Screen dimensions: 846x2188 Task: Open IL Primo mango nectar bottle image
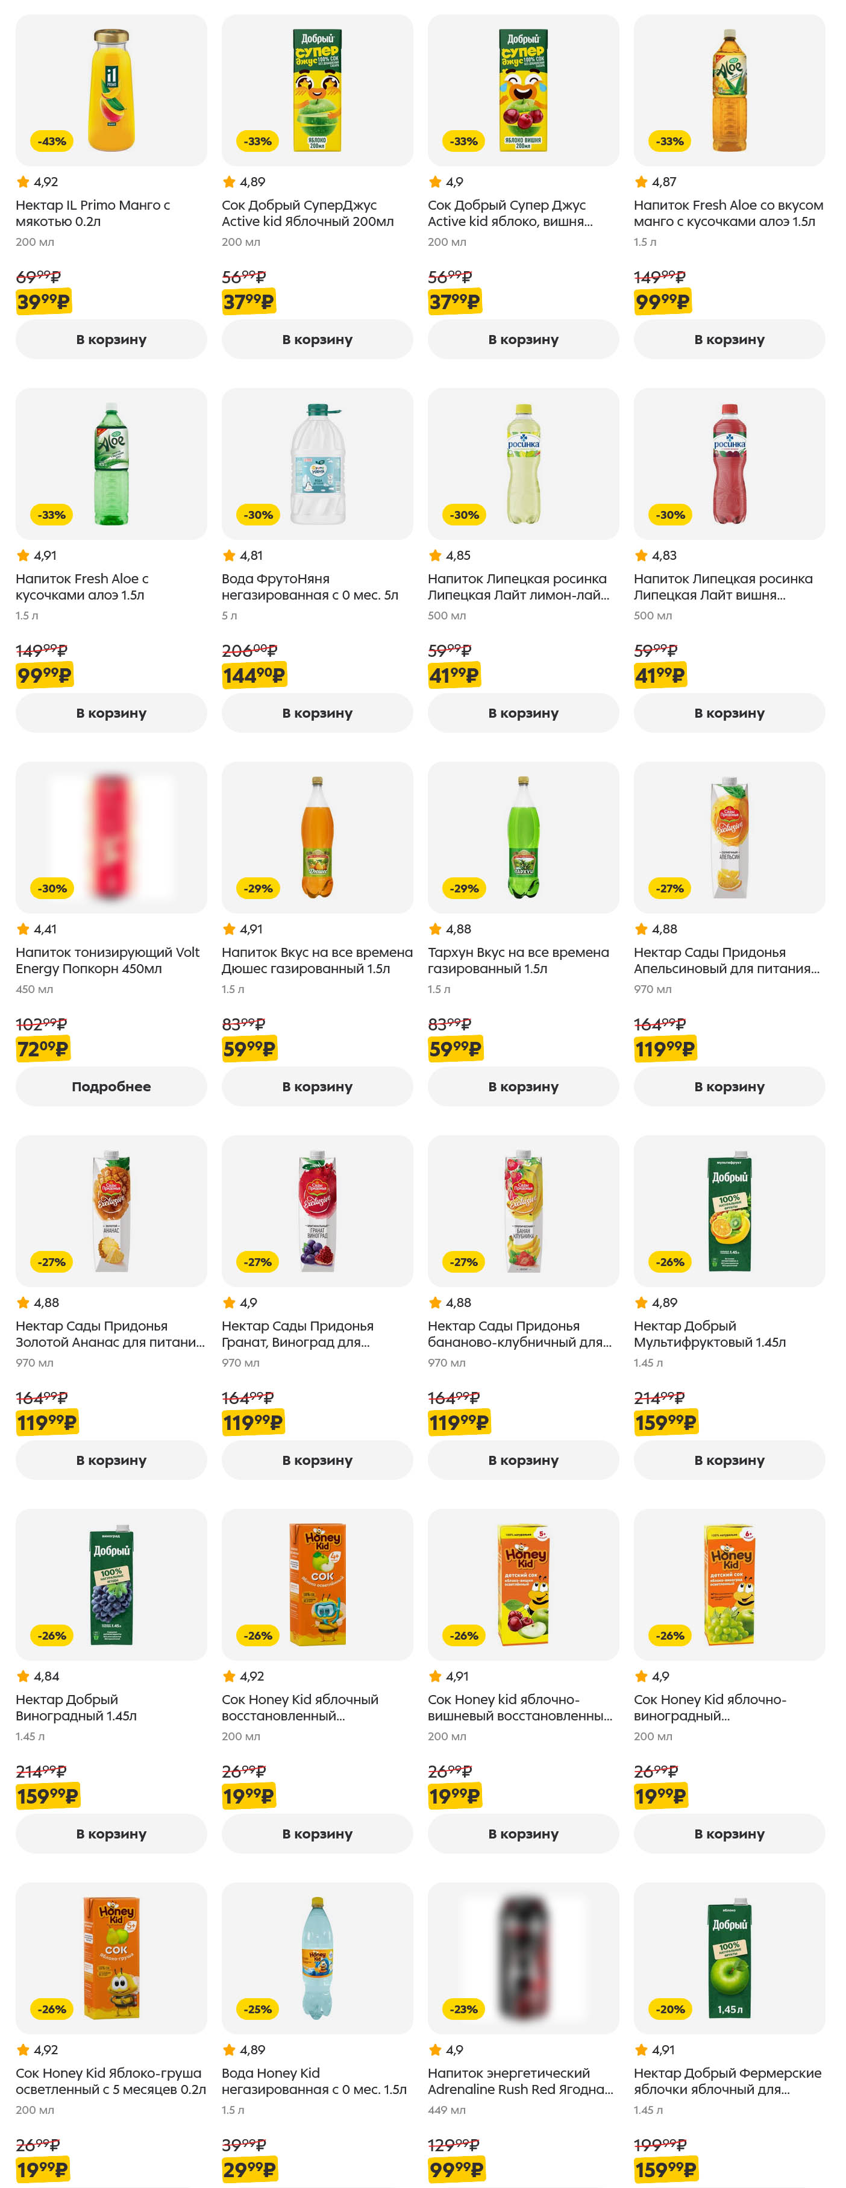[111, 90]
